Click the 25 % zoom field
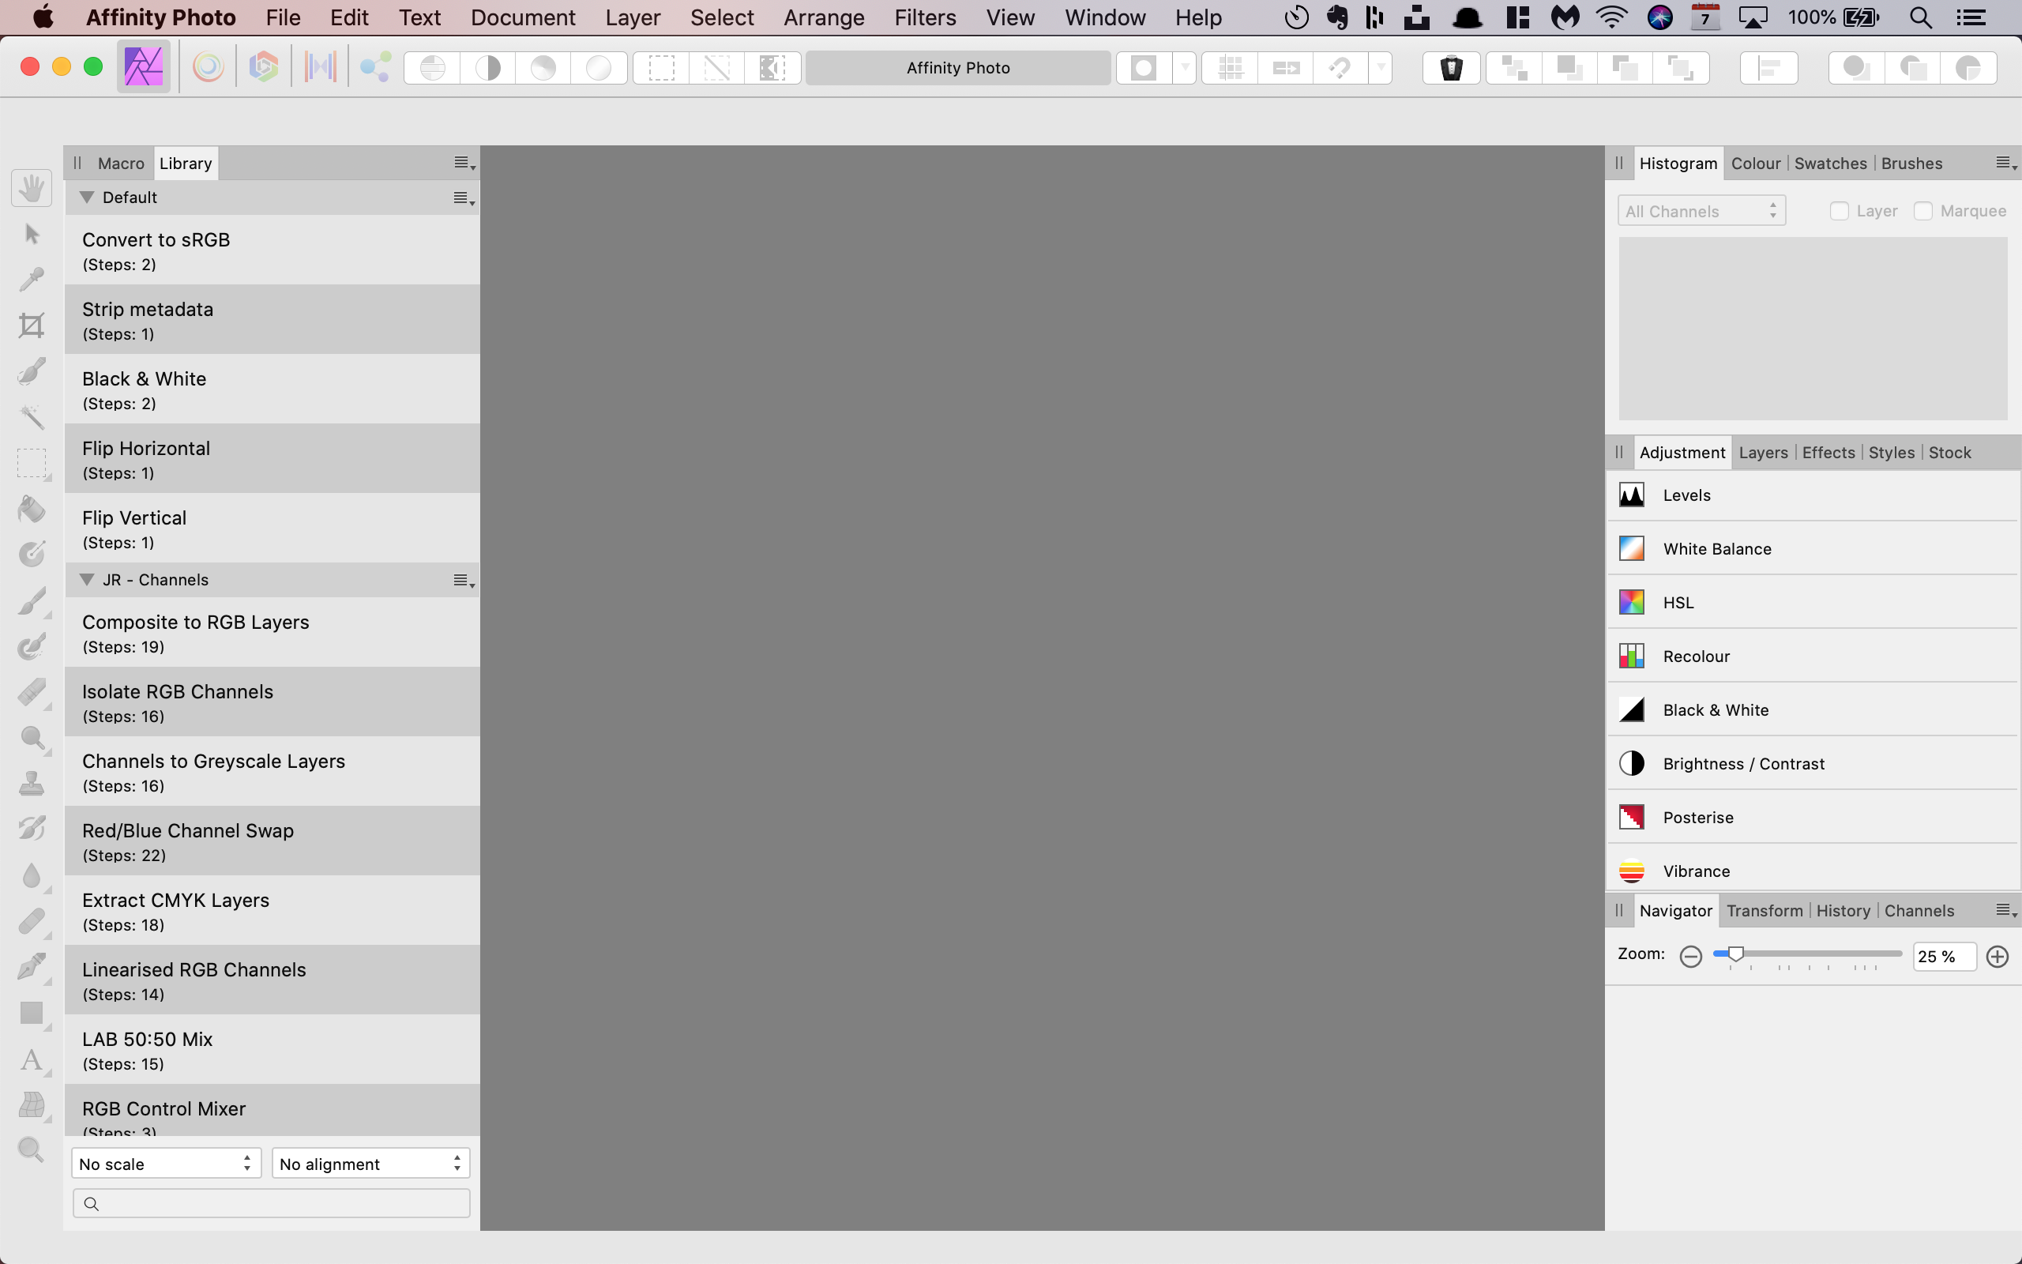The height and width of the screenshot is (1264, 2022). pyautogui.click(x=1945, y=957)
